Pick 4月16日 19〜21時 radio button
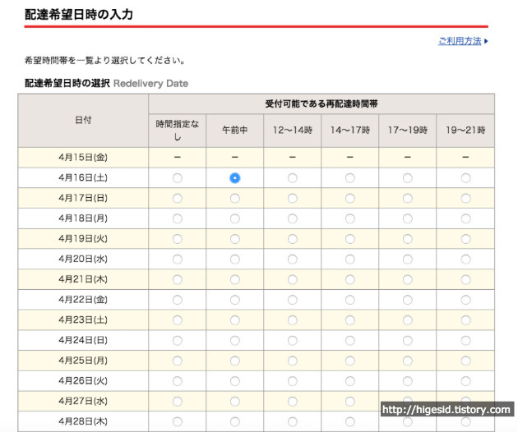The width and height of the screenshot is (518, 432). (466, 178)
